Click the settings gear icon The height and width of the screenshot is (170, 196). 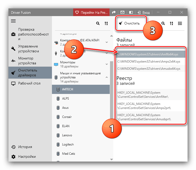pyautogui.click(x=13, y=157)
